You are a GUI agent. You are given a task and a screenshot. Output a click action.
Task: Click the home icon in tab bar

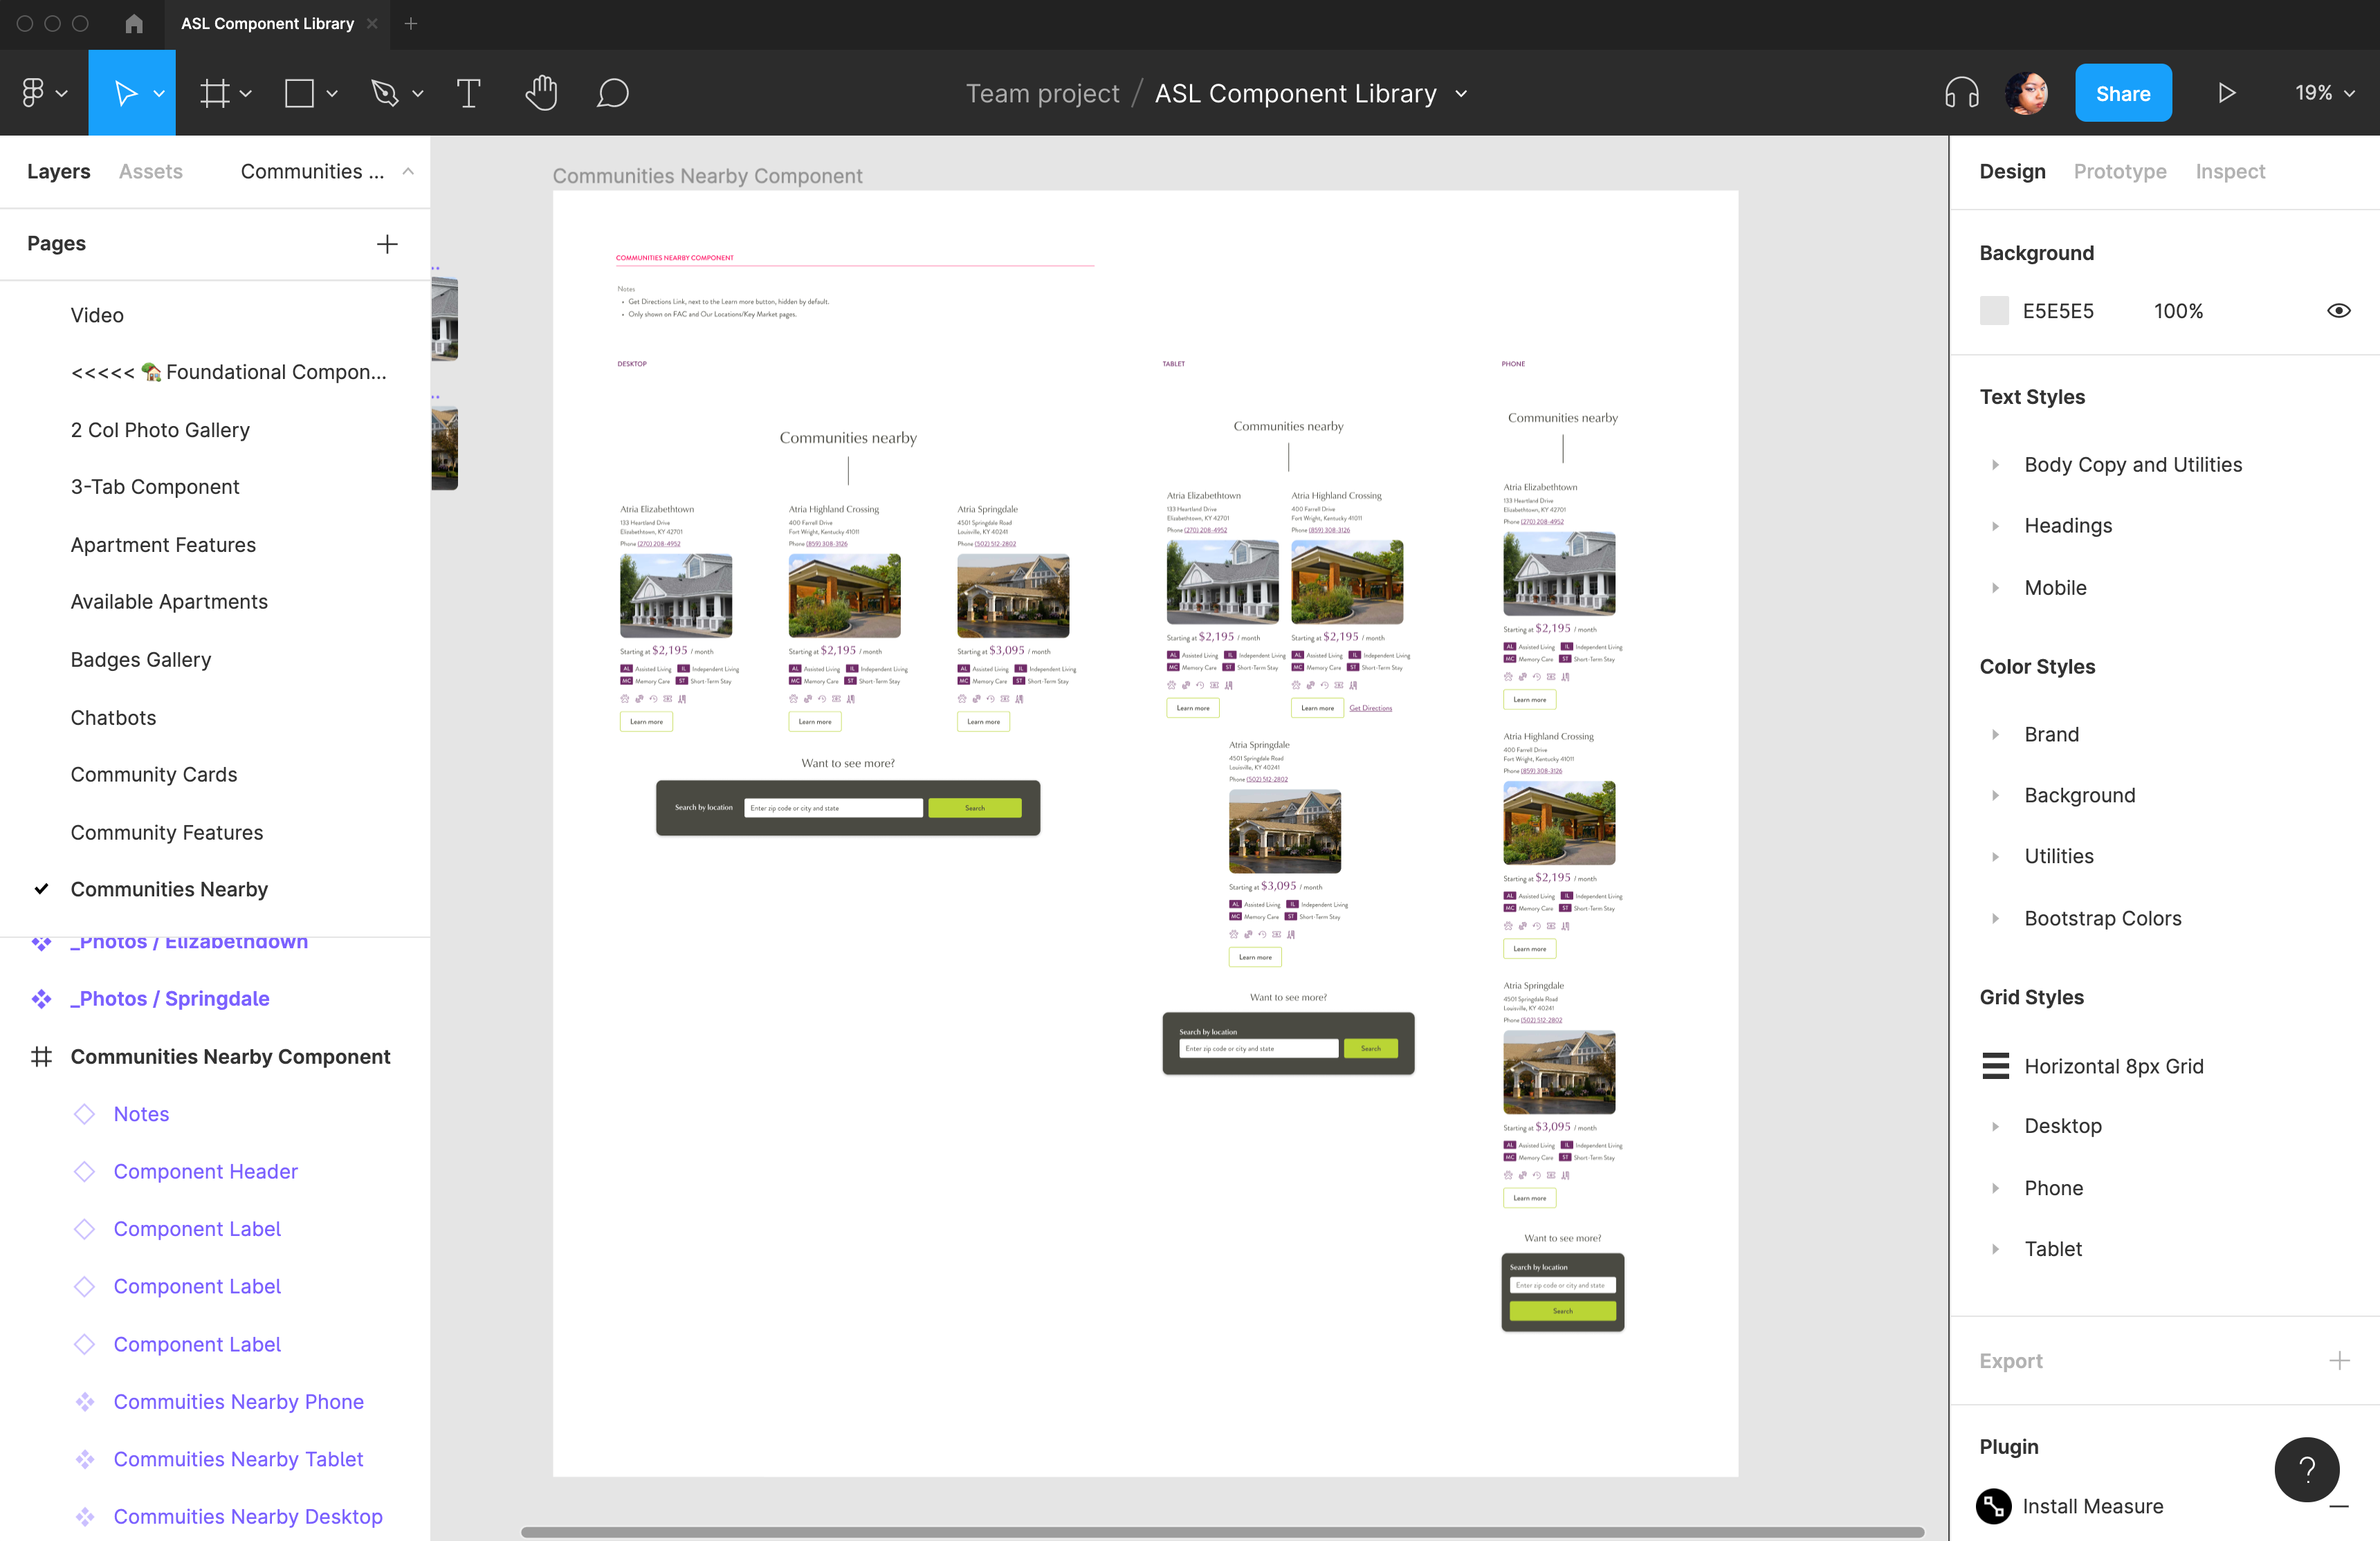click(134, 23)
